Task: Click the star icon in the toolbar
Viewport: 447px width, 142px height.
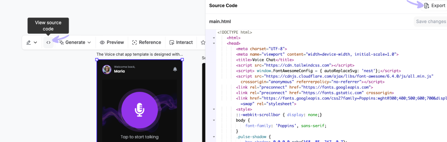Action: [203, 43]
